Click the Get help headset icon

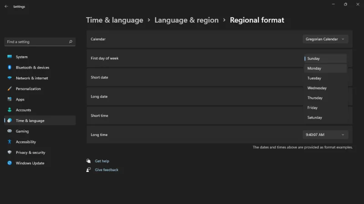[x=88, y=161]
